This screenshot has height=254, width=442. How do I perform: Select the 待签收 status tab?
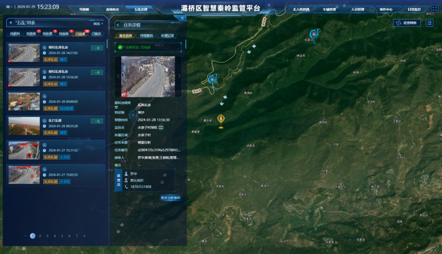(x=31, y=34)
